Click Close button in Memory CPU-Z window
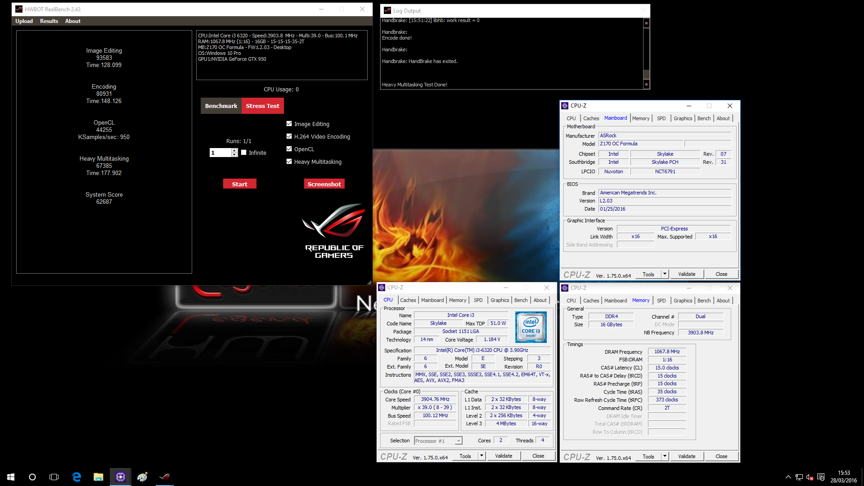The image size is (864, 486). pos(721,456)
